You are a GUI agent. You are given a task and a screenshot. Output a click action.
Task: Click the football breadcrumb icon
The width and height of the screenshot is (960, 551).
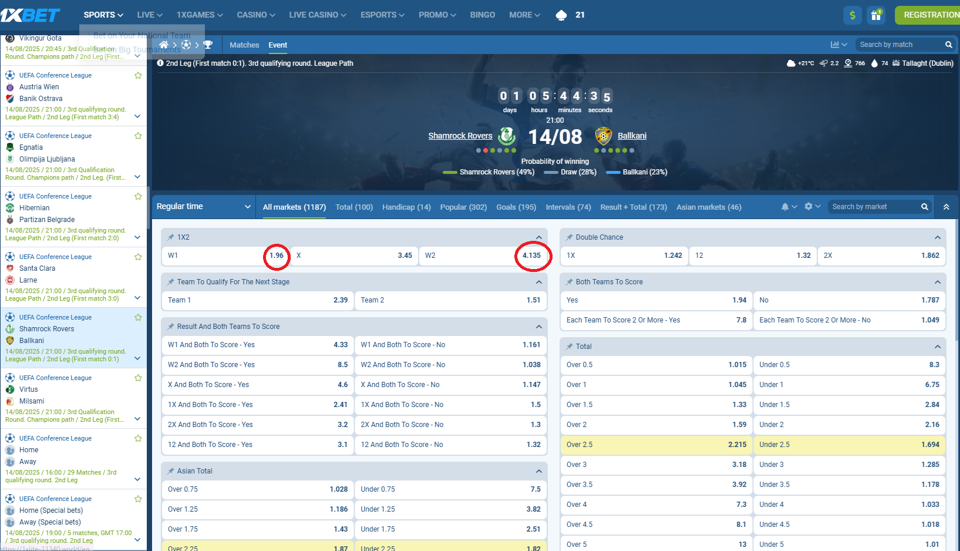[x=186, y=45]
